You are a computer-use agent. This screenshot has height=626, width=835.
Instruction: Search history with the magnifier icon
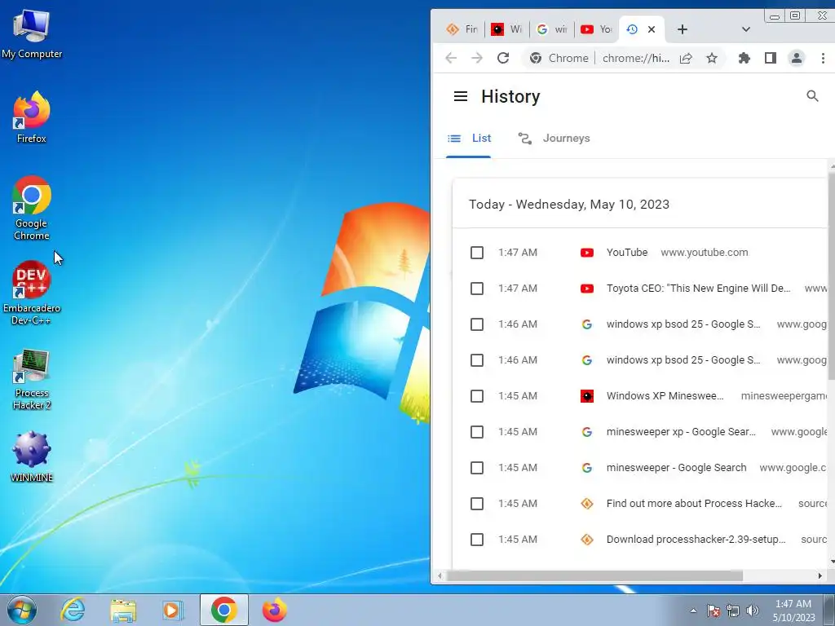pos(812,96)
